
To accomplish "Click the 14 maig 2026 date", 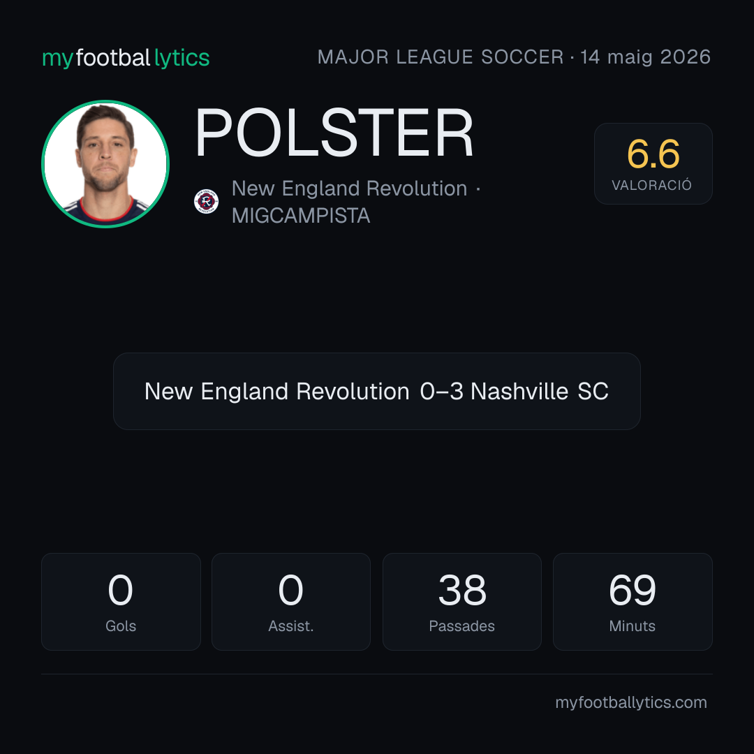I will 645,57.
